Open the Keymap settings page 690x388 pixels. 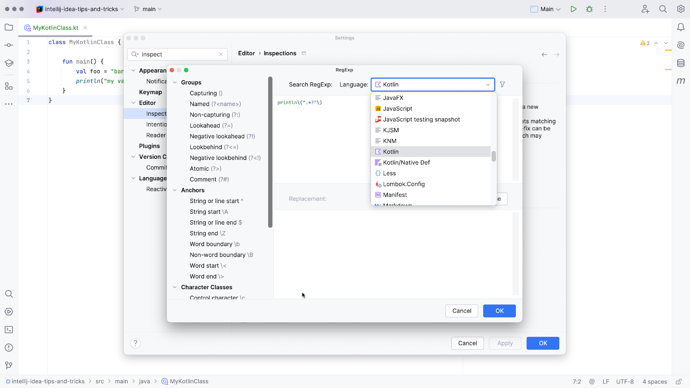point(151,92)
